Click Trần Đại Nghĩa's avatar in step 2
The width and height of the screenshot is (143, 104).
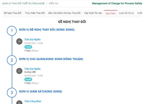click(x=19, y=71)
